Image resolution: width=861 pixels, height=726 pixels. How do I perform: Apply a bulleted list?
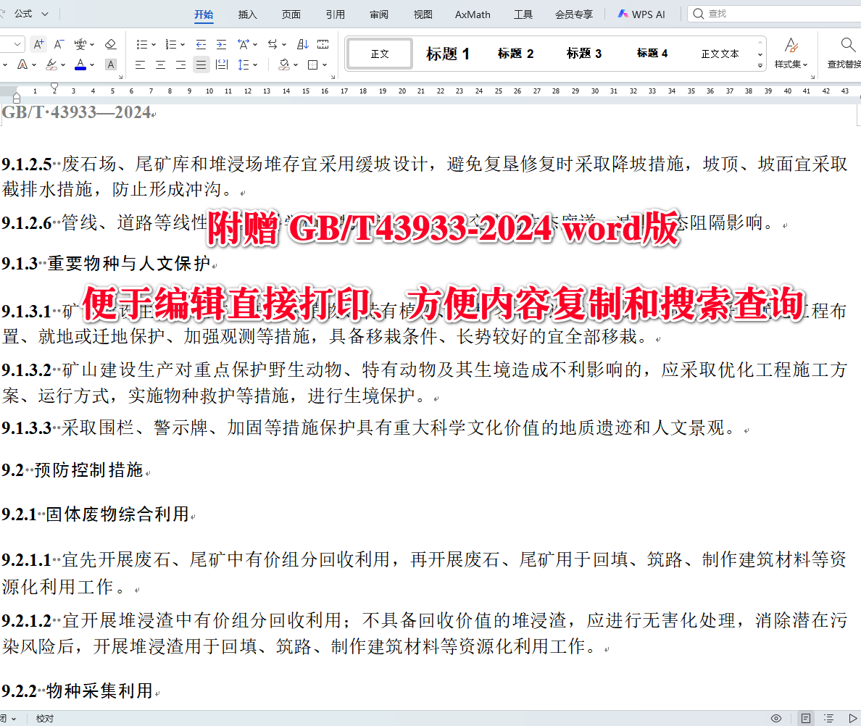[x=143, y=43]
